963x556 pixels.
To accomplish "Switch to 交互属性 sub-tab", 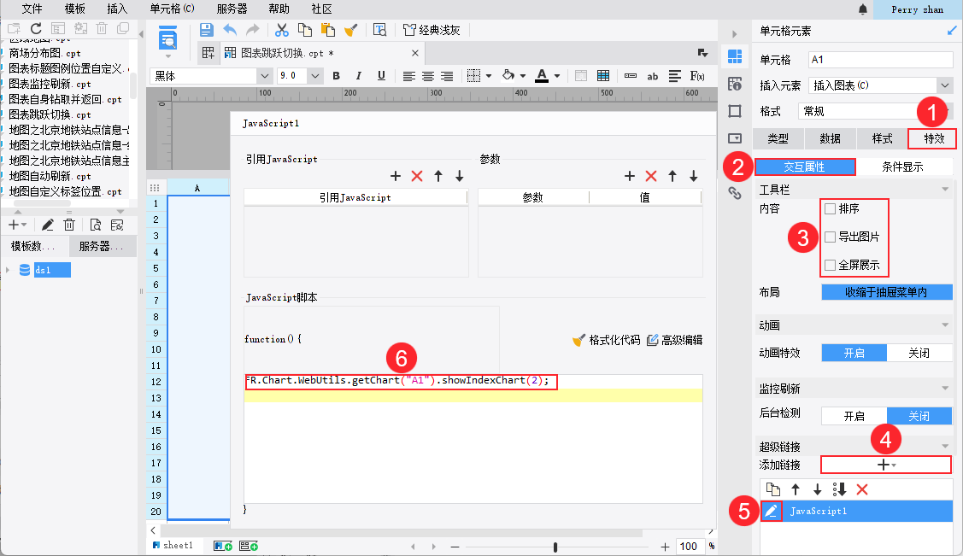I will [x=805, y=167].
